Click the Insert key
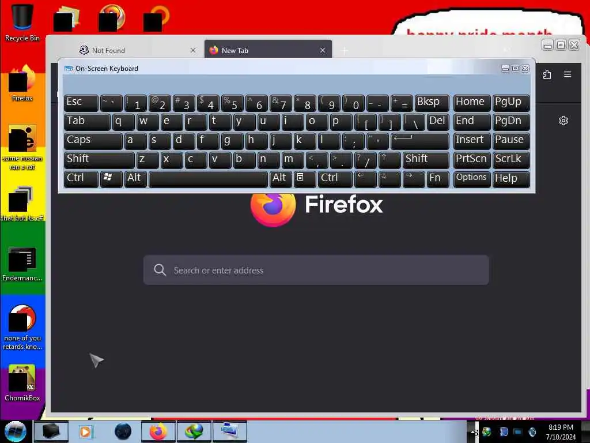590x443 pixels. coord(471,141)
